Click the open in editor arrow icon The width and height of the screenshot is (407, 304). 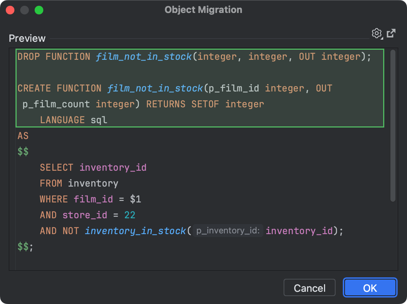(x=391, y=33)
